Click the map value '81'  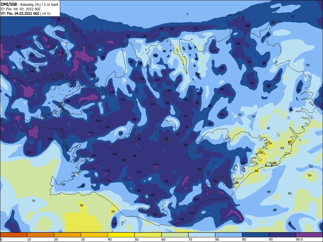269,128
